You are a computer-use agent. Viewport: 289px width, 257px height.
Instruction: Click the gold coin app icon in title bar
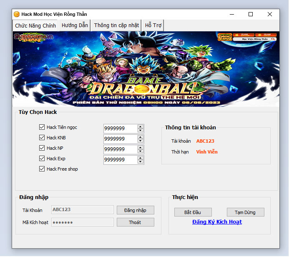pos(17,14)
